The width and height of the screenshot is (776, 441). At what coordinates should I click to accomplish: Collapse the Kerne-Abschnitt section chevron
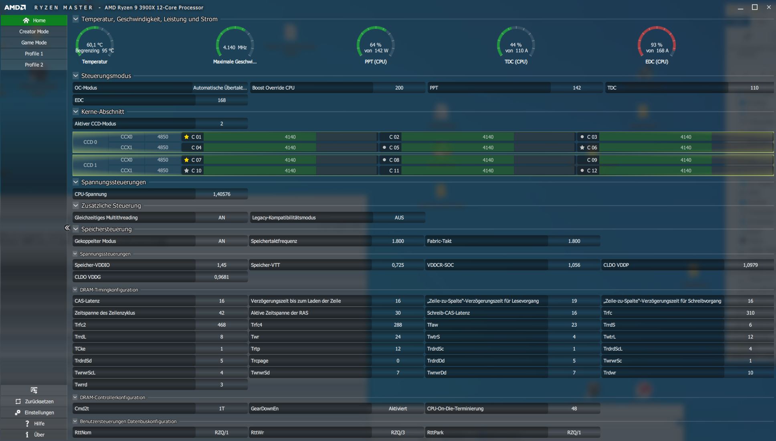[76, 112]
